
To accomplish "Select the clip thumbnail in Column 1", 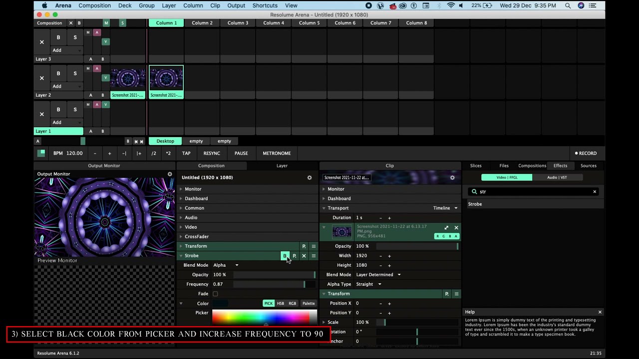I will [166, 78].
